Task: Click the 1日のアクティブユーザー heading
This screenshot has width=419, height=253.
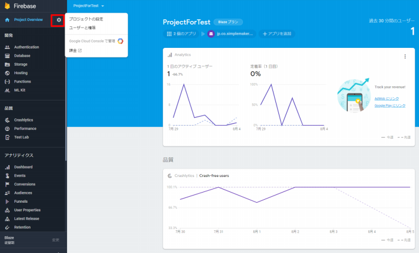Action: [x=190, y=66]
